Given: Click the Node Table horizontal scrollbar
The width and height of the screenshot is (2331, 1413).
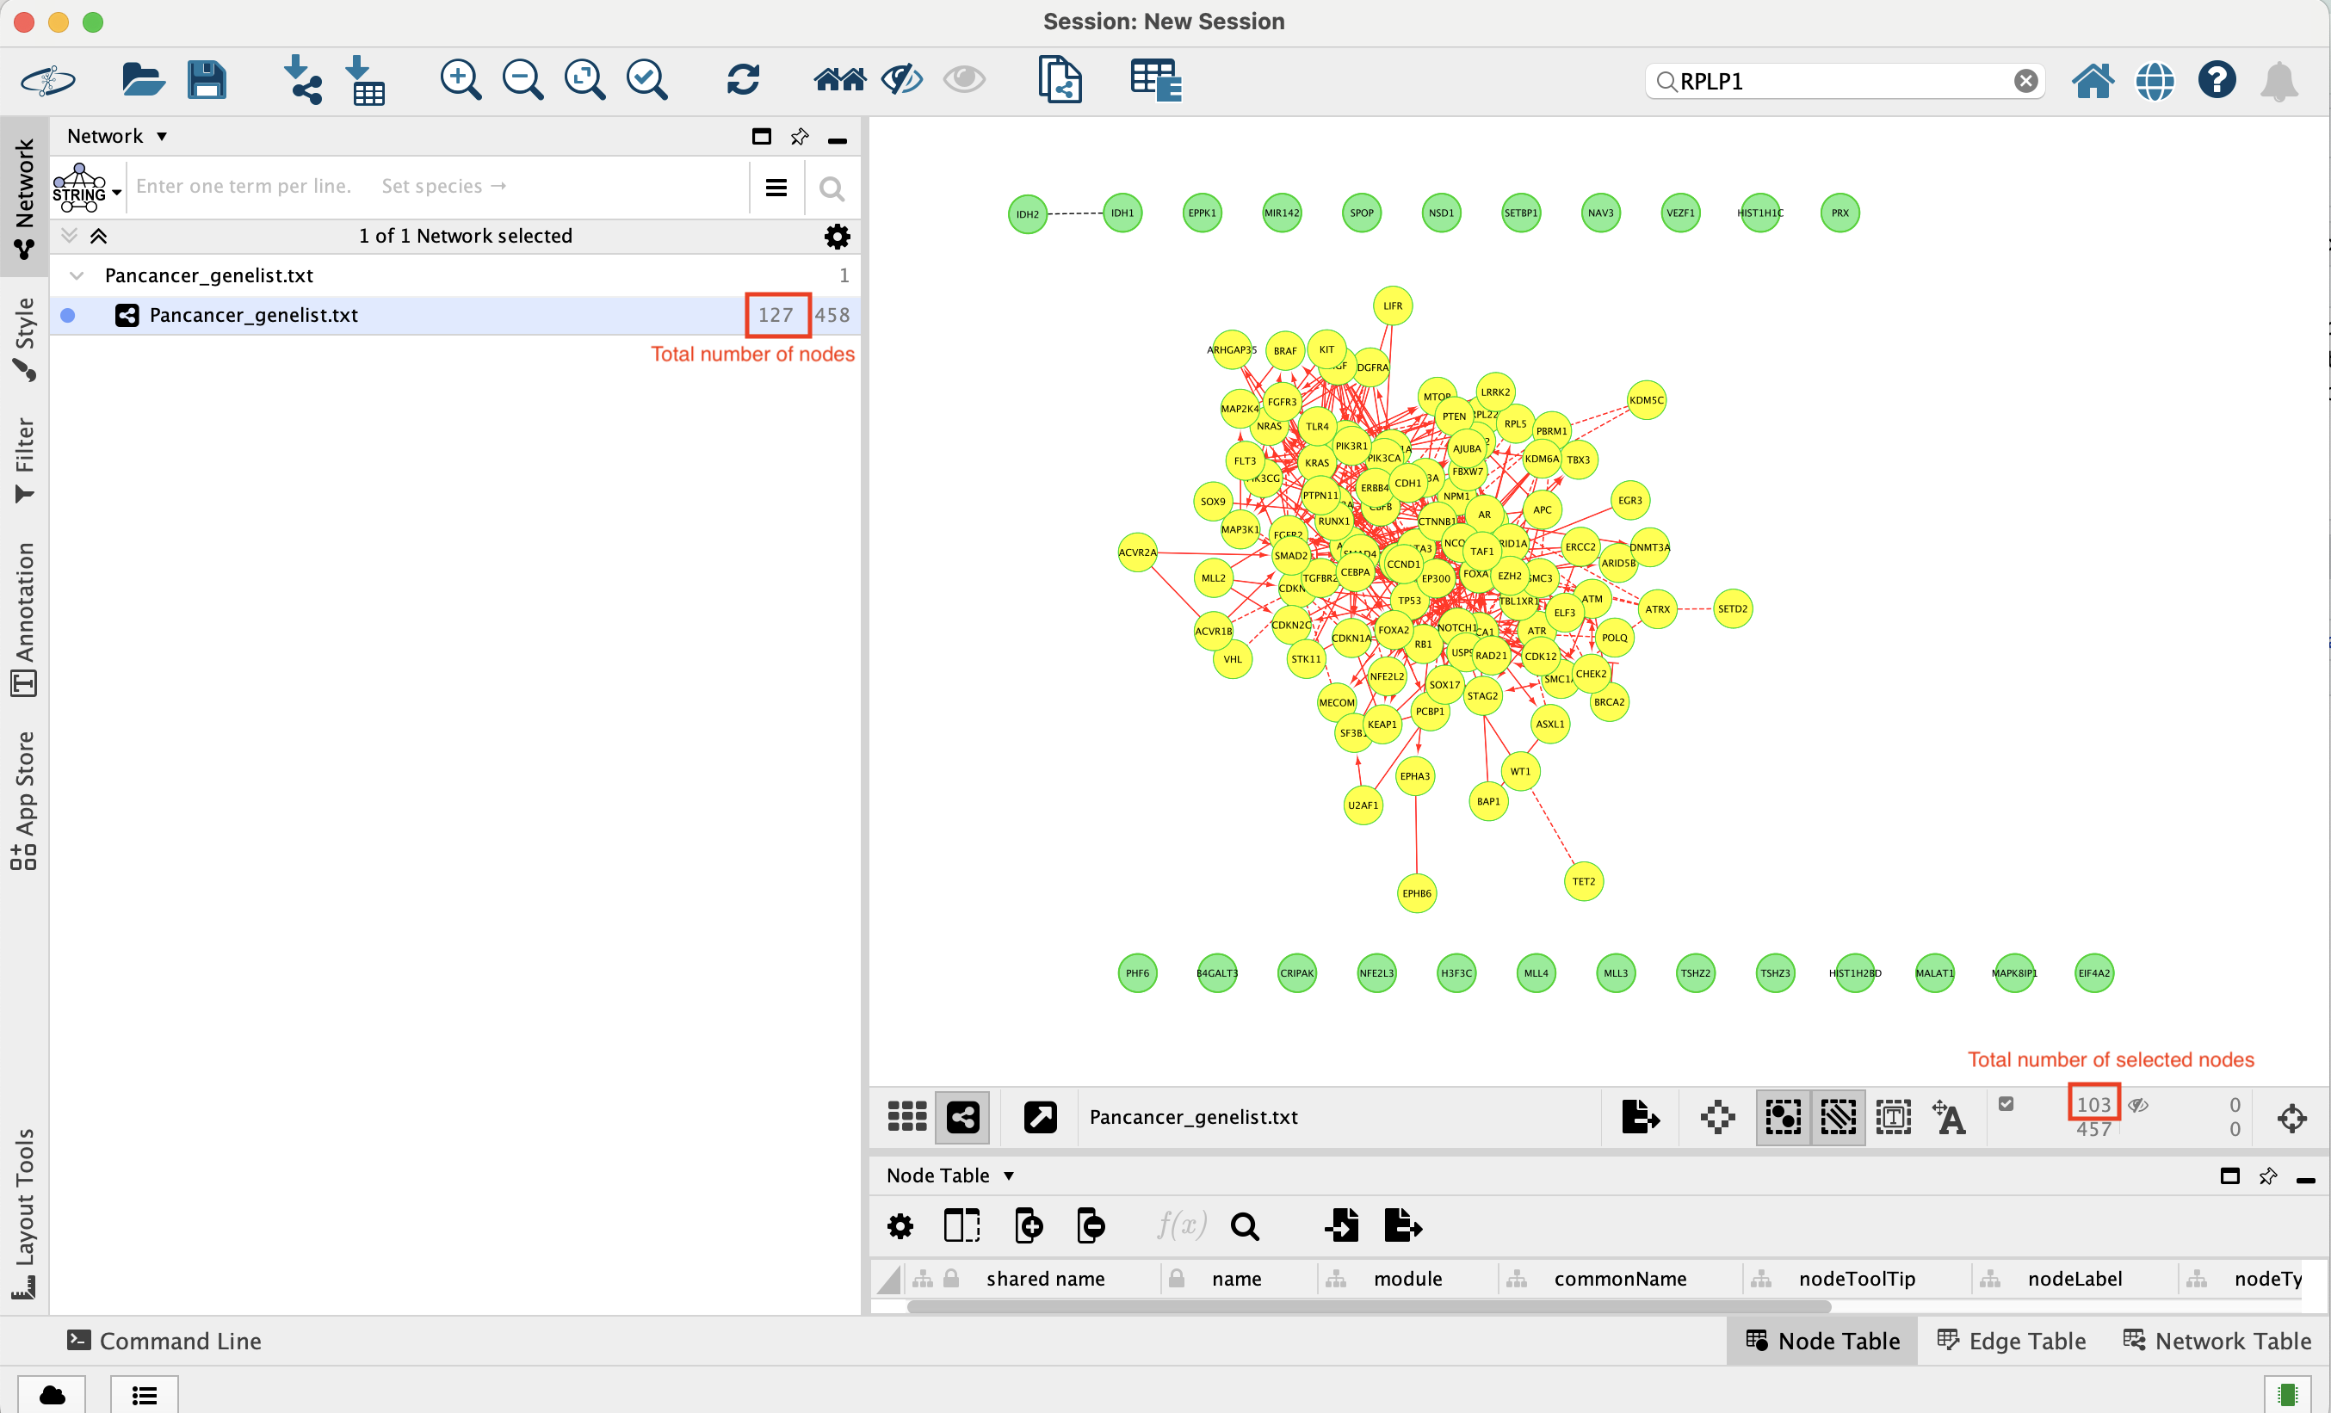Looking at the screenshot, I should click(1368, 1306).
